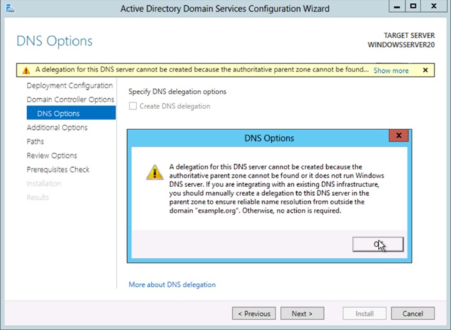This screenshot has height=330, width=451.
Task: Tick the Create DNS delegation checkbox
Action: click(x=133, y=106)
